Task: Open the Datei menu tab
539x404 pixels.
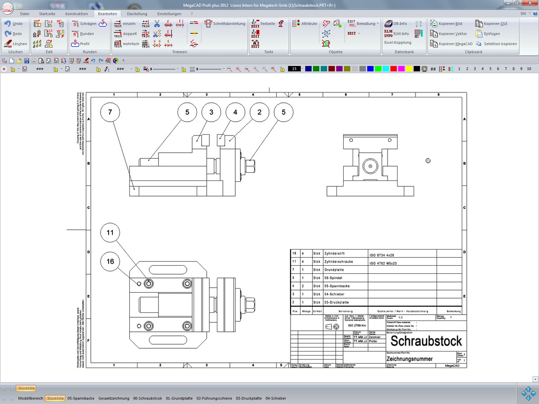Action: pos(25,14)
